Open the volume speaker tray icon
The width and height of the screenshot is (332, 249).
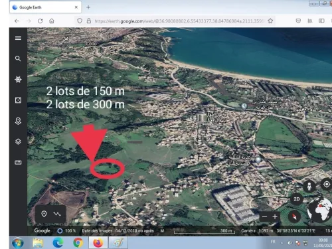[x=290, y=243]
